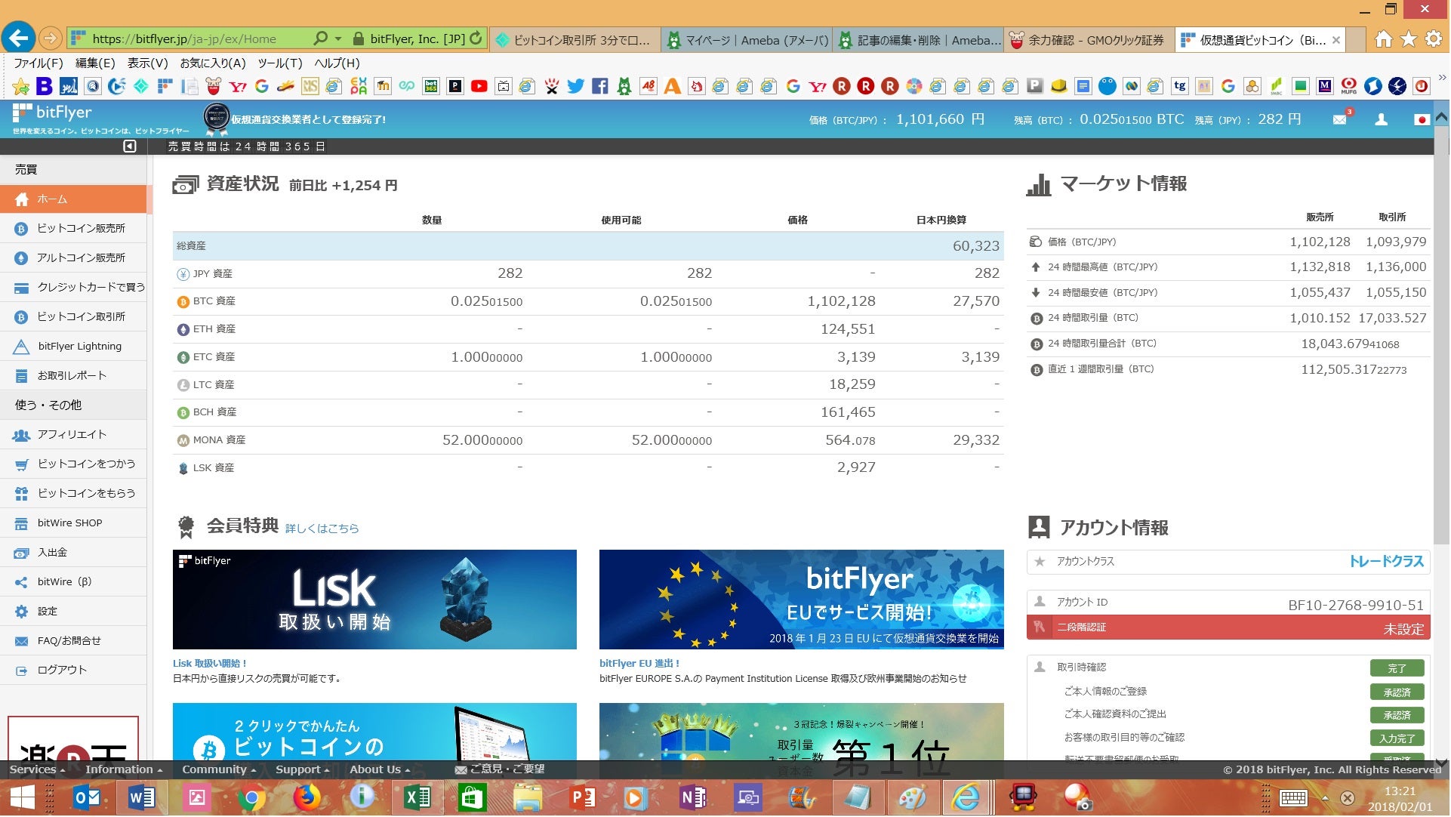1451x817 pixels.
Task: Switch to 余力確認 GMOクリック証券 tab
Action: [1089, 40]
